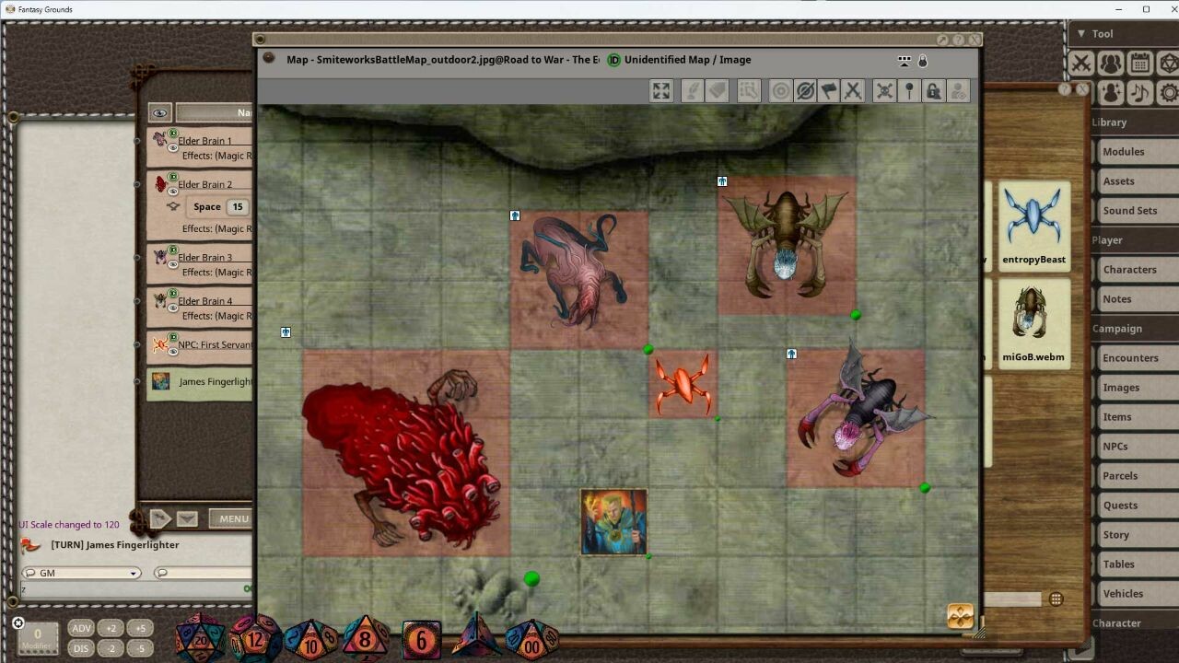Screen dimensions: 1179x663
Task: Open the Sound music-note tool
Action: point(1139,92)
